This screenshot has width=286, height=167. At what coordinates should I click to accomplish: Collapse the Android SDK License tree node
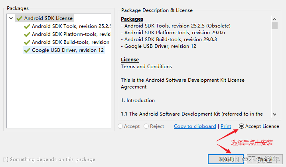pos(11,18)
